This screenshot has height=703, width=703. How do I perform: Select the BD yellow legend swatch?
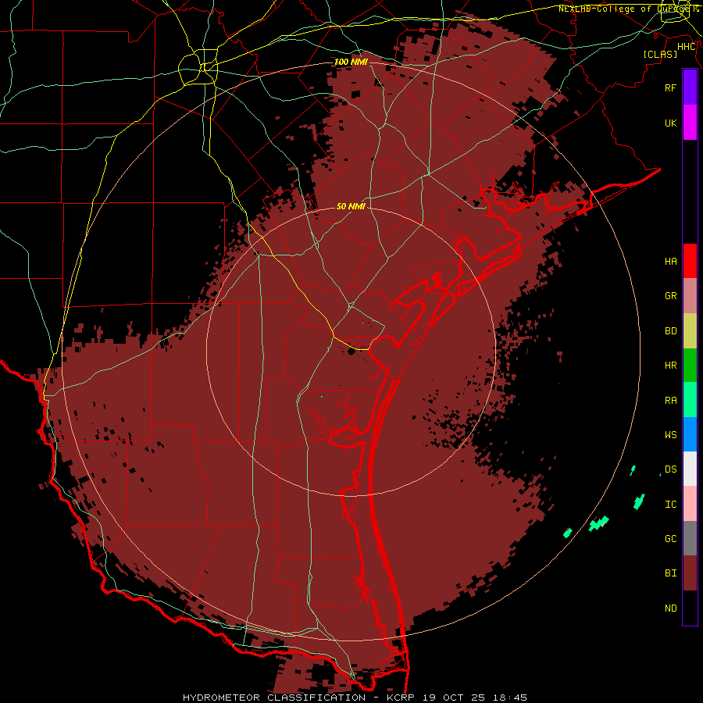point(690,331)
